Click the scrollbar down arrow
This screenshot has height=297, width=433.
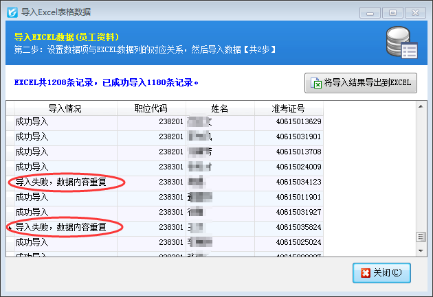point(421,252)
